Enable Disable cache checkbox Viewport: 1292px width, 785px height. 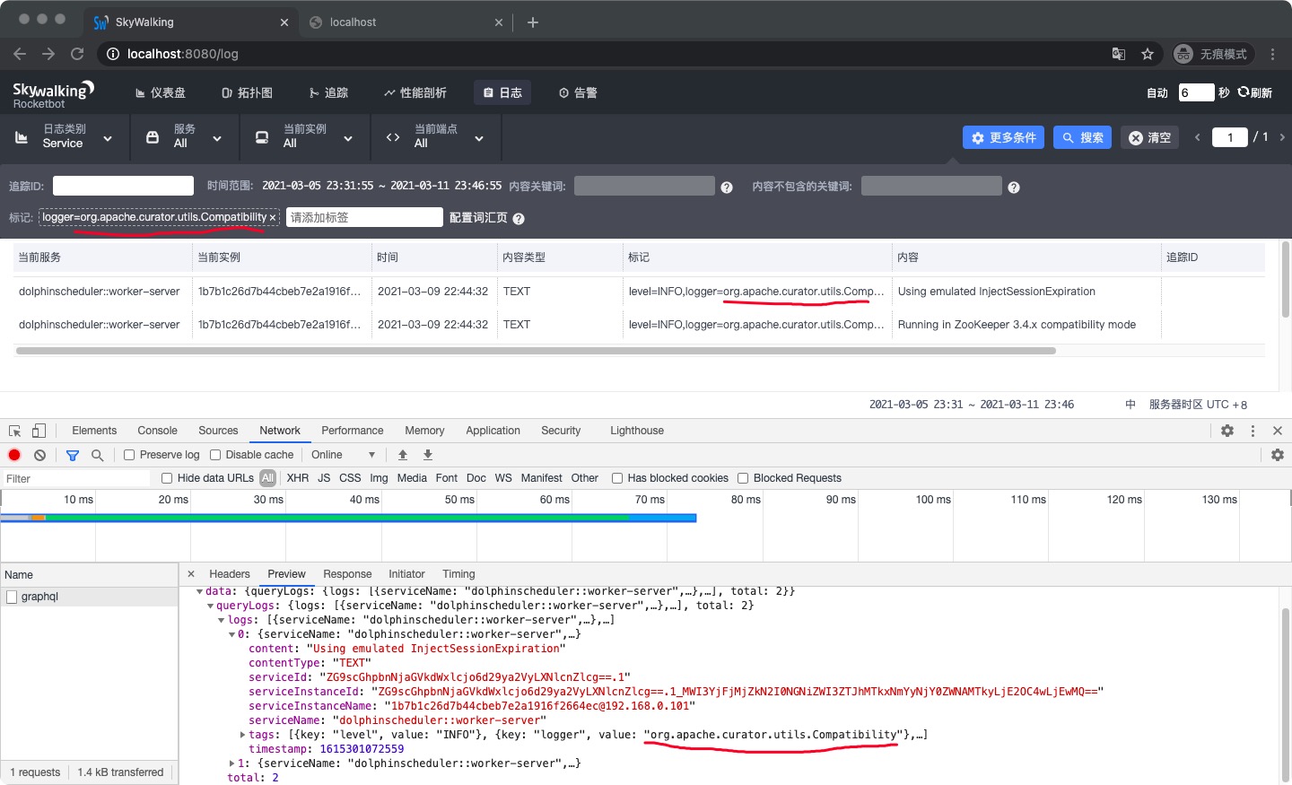215,455
